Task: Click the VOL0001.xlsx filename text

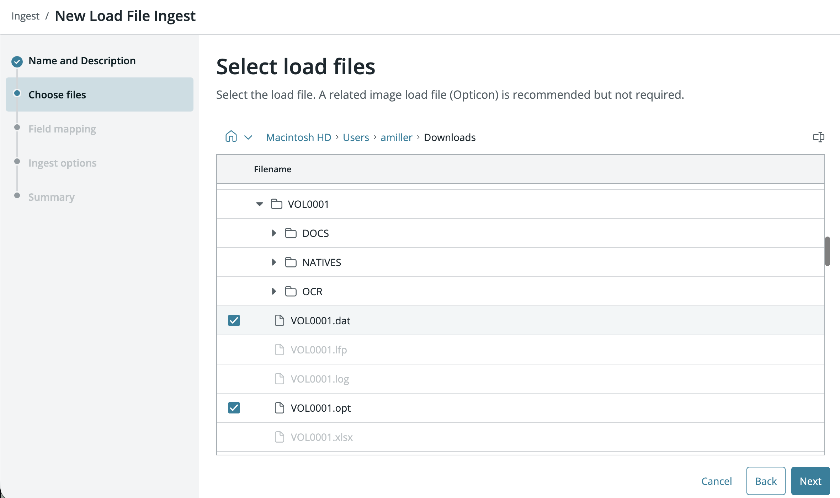Action: tap(321, 437)
